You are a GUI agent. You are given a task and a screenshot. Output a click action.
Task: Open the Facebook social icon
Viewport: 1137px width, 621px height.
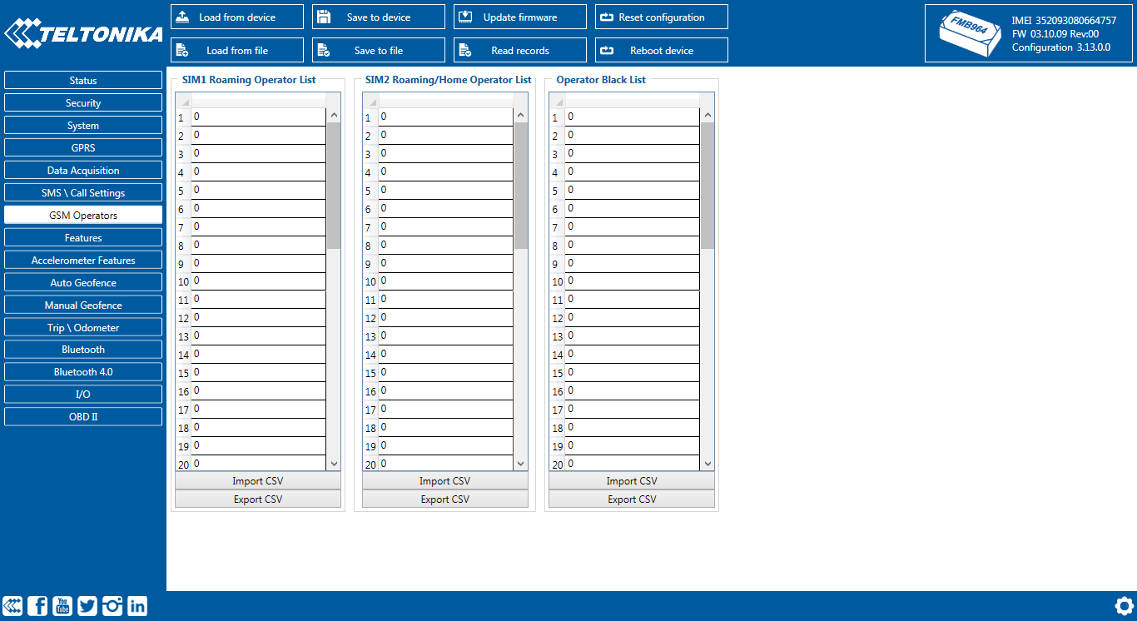point(37,606)
